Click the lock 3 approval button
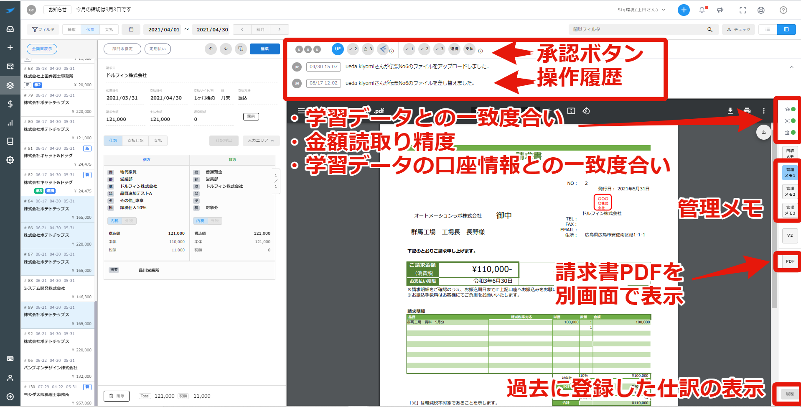This screenshot has width=801, height=407. tap(368, 49)
